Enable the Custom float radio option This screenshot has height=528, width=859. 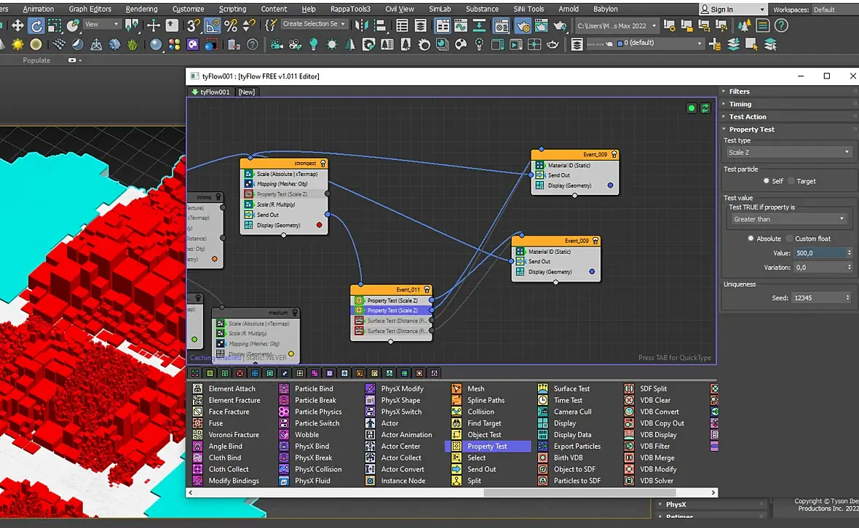coord(790,239)
